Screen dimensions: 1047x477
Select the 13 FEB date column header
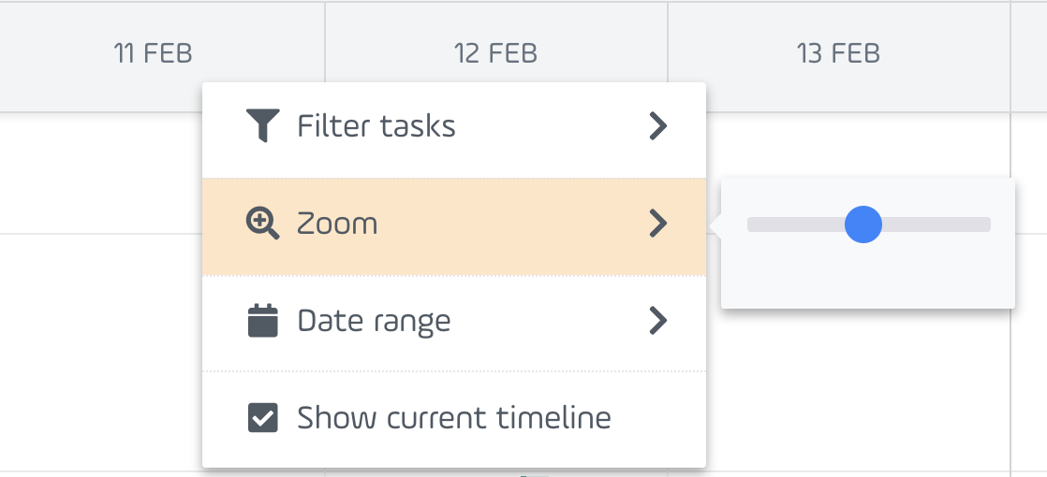pyautogui.click(x=839, y=53)
